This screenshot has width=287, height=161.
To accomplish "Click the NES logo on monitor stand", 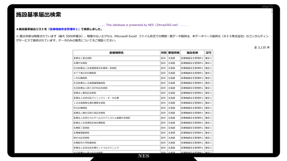I will click(x=143, y=156).
